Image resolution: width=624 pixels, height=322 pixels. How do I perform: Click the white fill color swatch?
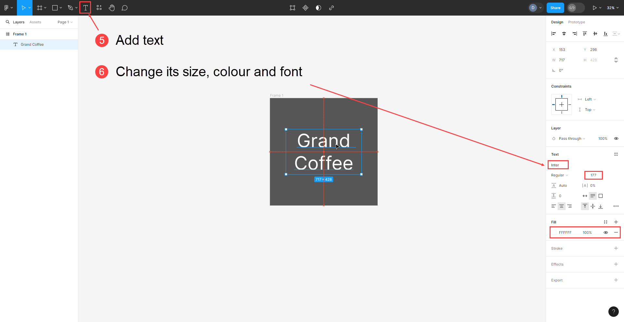pyautogui.click(x=554, y=233)
